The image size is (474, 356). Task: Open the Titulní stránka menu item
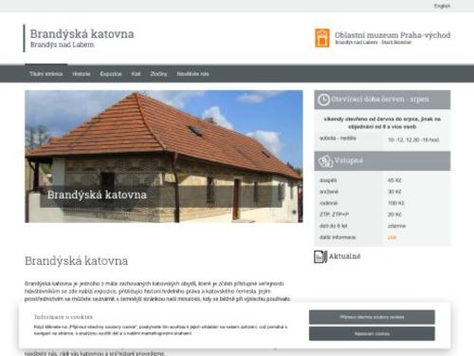46,74
